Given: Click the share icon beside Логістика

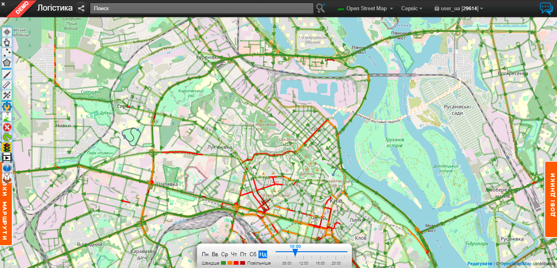Looking at the screenshot, I should (x=81, y=8).
